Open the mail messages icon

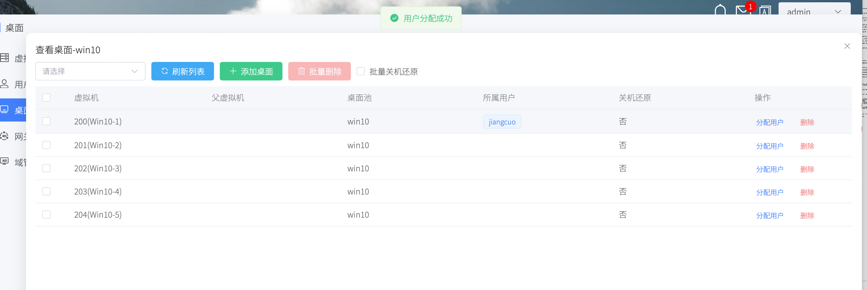tap(741, 10)
